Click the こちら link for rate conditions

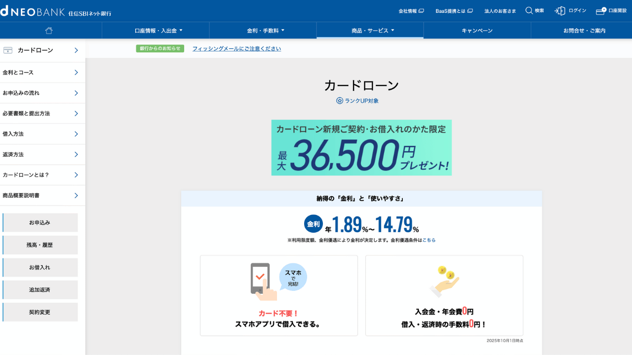pos(429,239)
